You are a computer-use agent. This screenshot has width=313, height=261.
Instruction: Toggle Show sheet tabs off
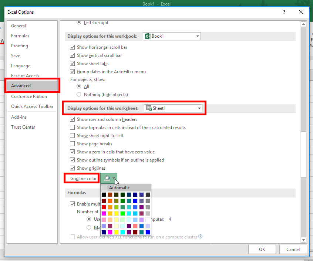click(72, 64)
